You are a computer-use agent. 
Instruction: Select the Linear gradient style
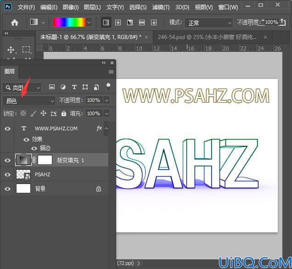pos(106,22)
